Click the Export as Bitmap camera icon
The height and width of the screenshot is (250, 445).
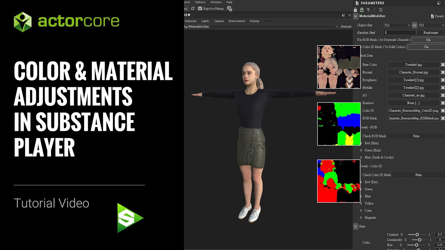(200, 8)
